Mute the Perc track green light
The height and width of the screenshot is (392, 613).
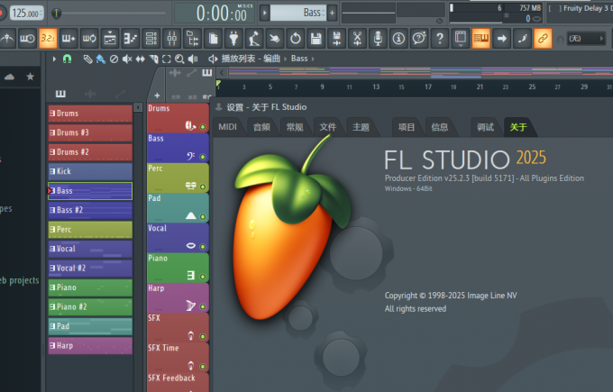pos(203,187)
